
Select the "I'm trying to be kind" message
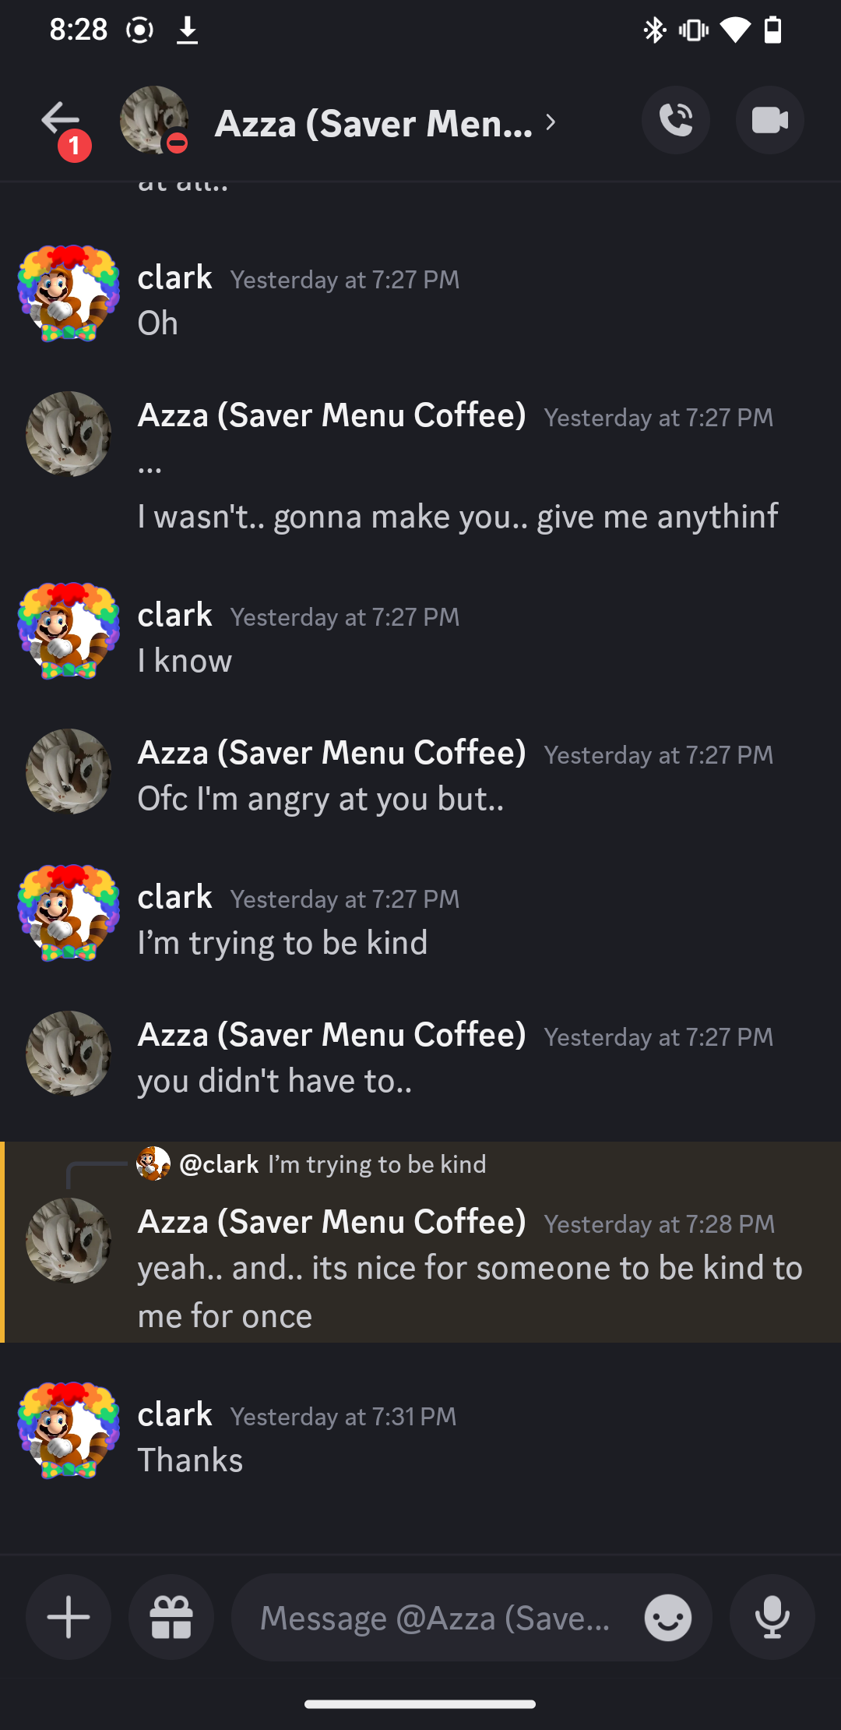tap(283, 943)
